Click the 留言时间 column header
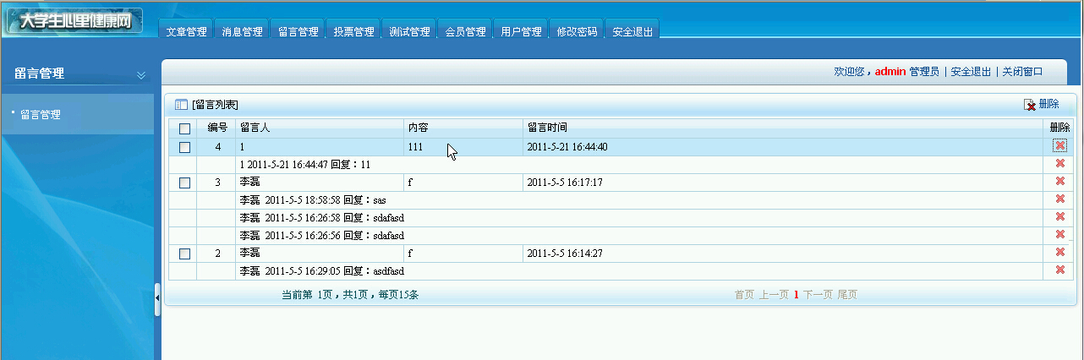The image size is (1084, 360). click(547, 128)
